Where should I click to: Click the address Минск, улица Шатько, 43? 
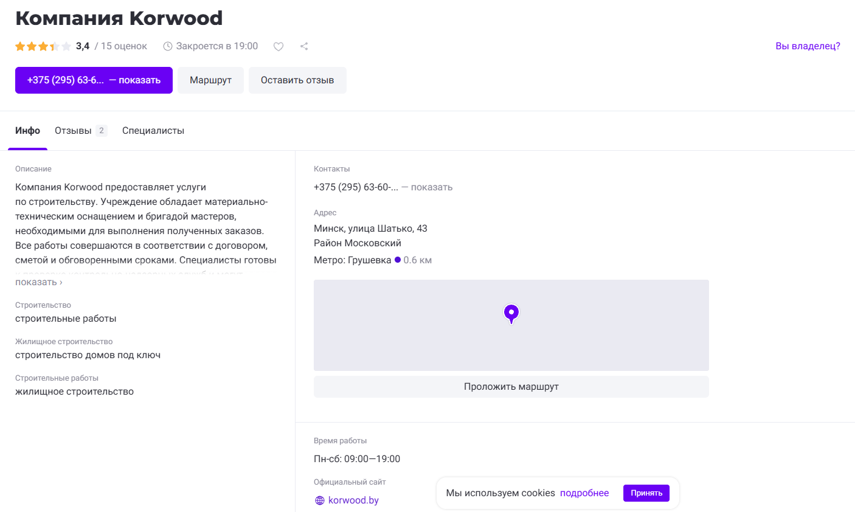[x=370, y=229]
